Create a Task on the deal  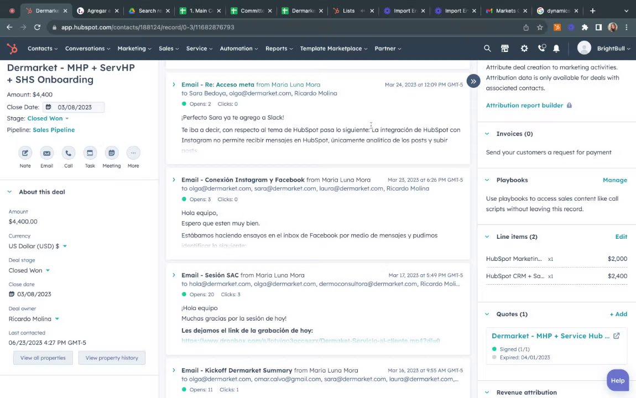[90, 153]
